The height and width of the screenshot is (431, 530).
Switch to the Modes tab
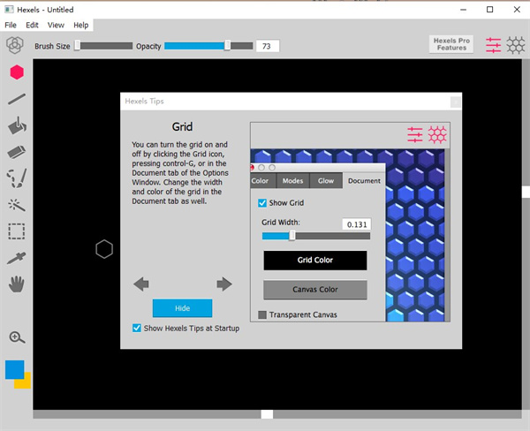pos(292,180)
